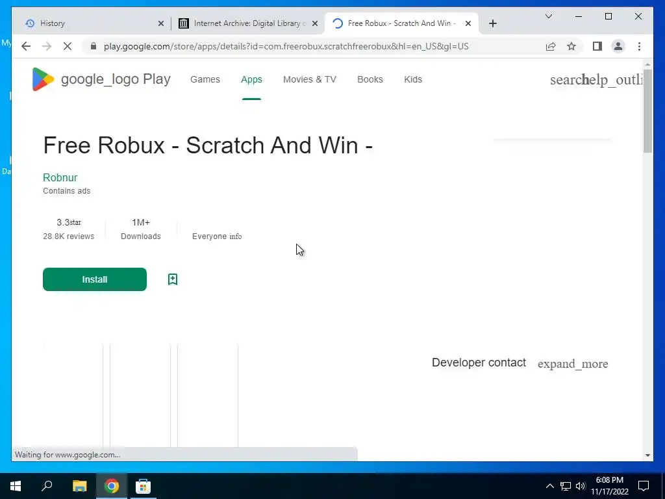Click the page vertical scrollbar thumb
Viewport: 665px width, 499px height.
point(647,110)
